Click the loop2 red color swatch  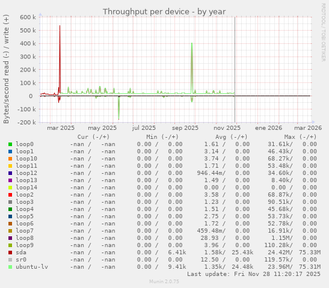pos(10,195)
